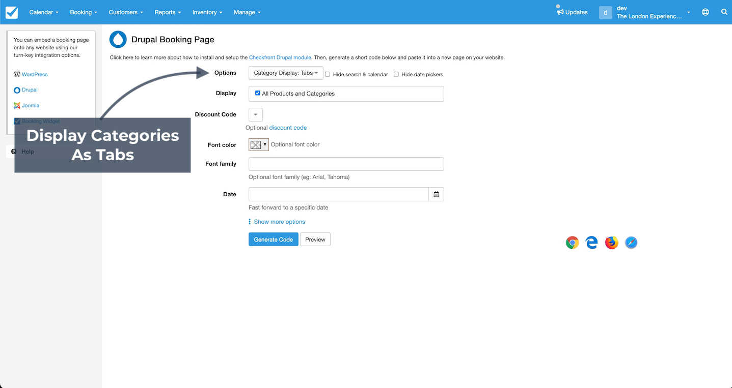Open the support lifebuoy icon
This screenshot has width=732, height=388.
pyautogui.click(x=706, y=12)
